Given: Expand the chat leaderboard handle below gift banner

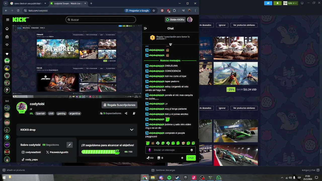Looking at the screenshot, I should [x=171, y=44].
